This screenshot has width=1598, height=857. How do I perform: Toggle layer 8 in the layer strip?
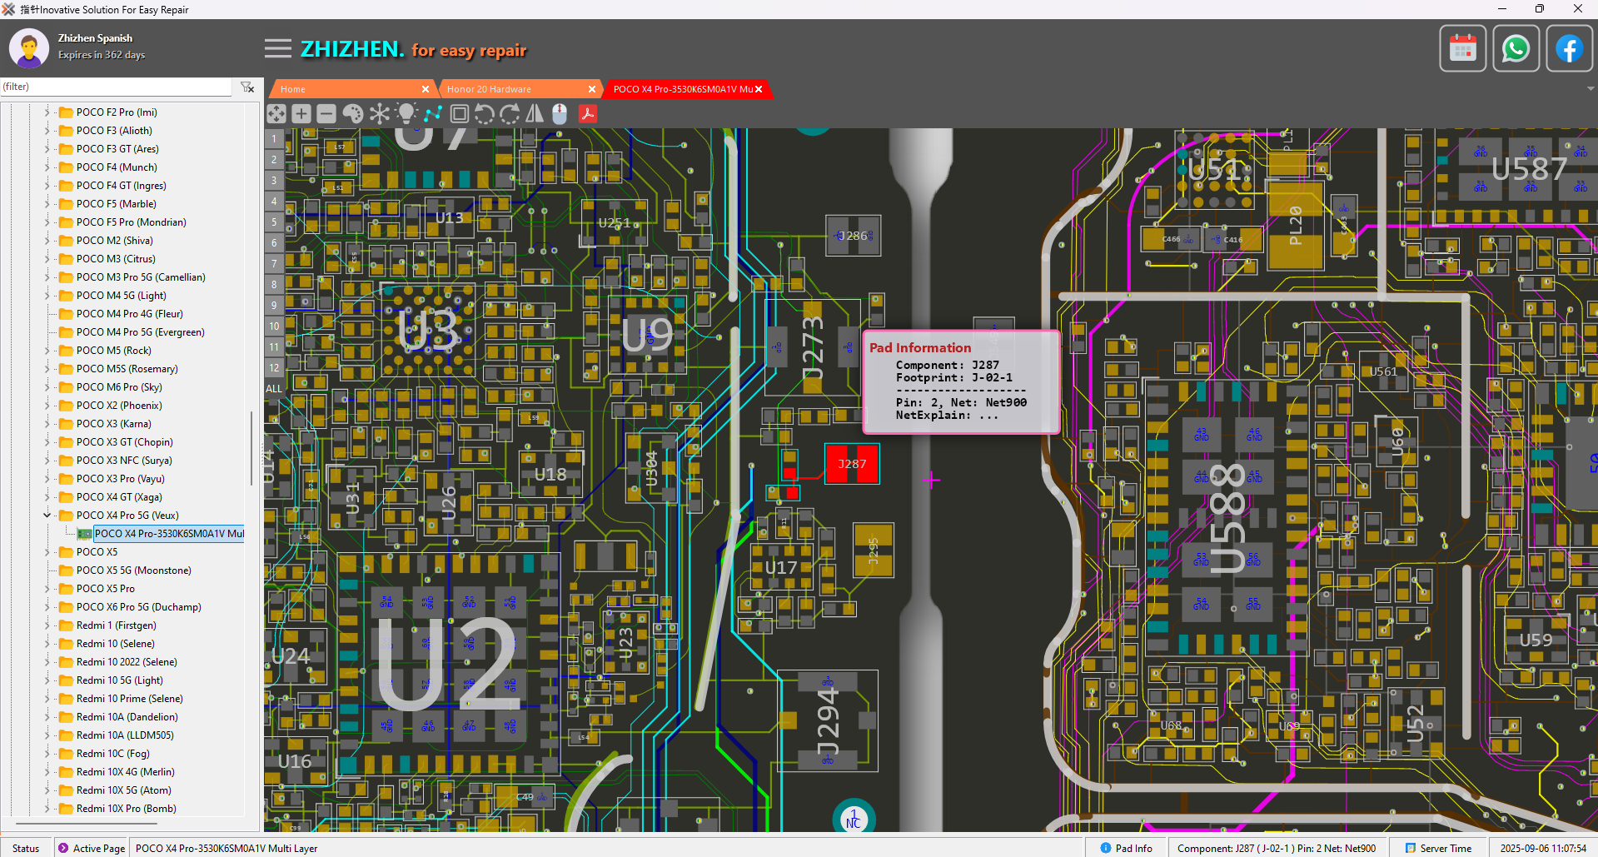pyautogui.click(x=274, y=285)
